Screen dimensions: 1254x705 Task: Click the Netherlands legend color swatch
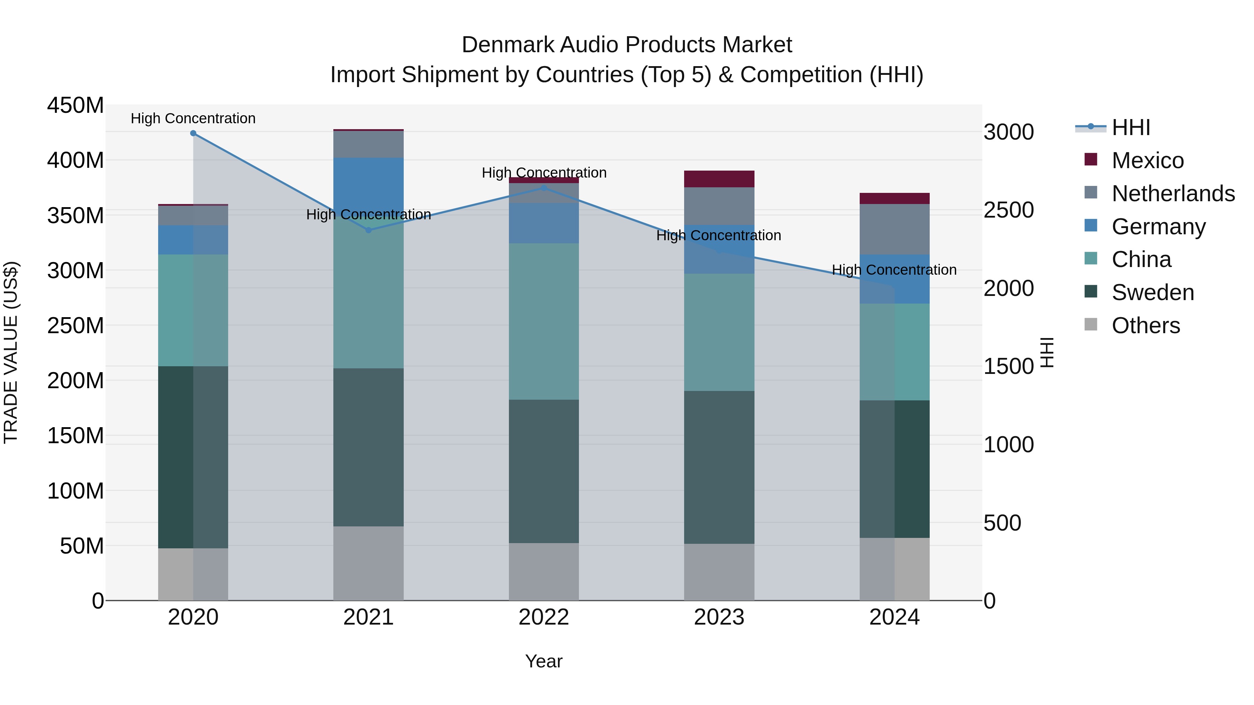pyautogui.click(x=1091, y=193)
